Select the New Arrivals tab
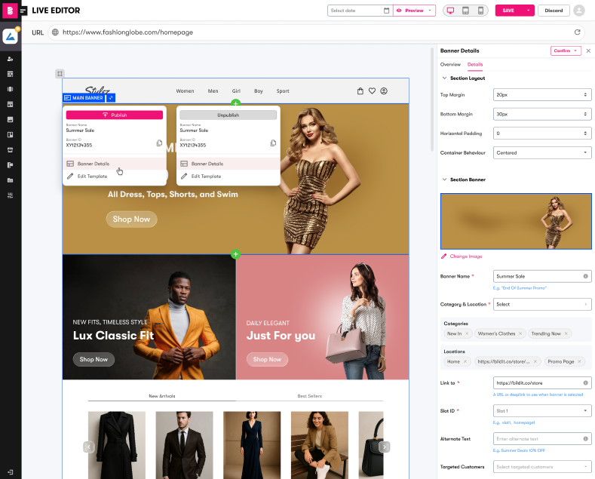 coord(162,396)
